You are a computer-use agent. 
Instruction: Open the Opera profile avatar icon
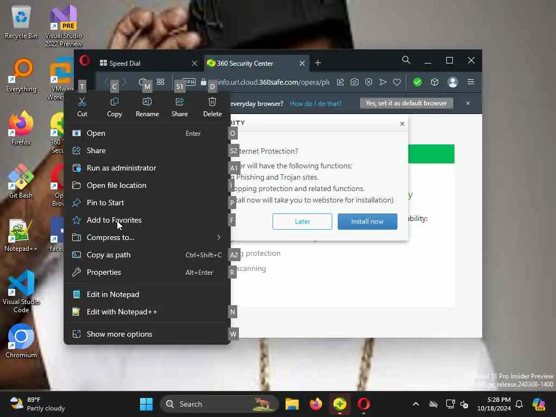tap(452, 83)
